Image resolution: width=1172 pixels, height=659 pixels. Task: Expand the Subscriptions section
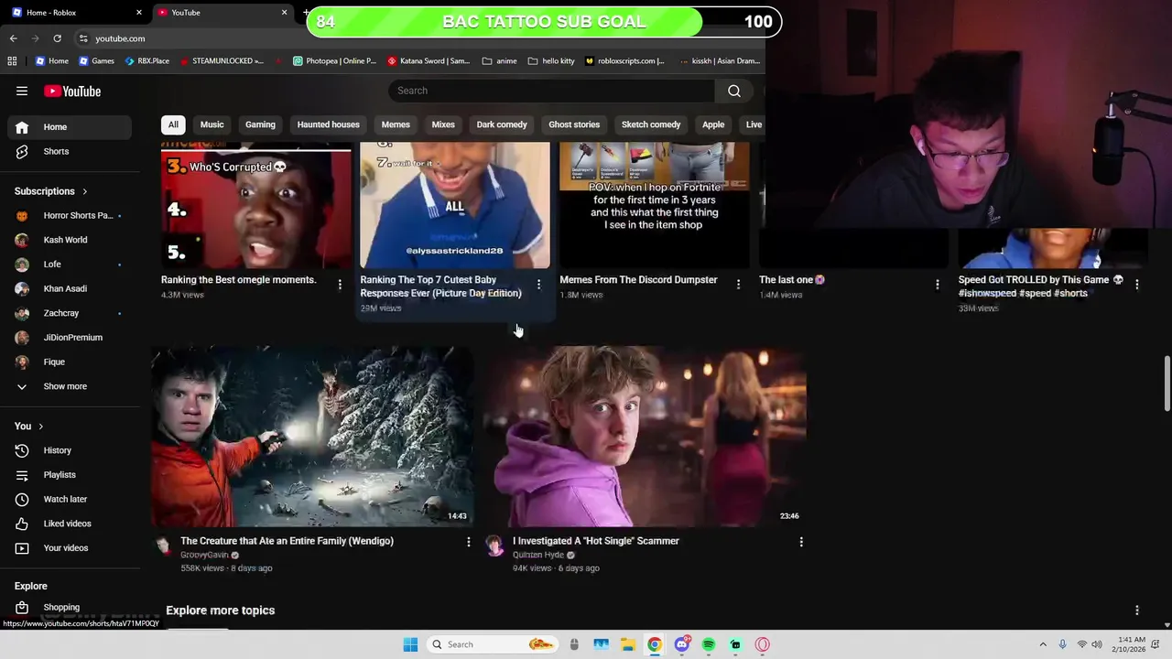click(51, 191)
